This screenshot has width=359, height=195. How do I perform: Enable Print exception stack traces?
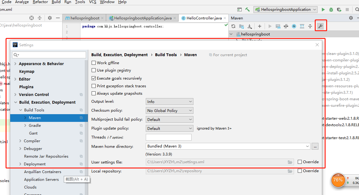coord(93,86)
